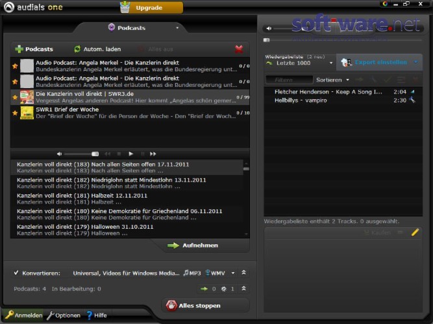The height and width of the screenshot is (324, 433).
Task: Select episode (182) Niedriglohn statt Mindestlohn
Action: pos(127,183)
